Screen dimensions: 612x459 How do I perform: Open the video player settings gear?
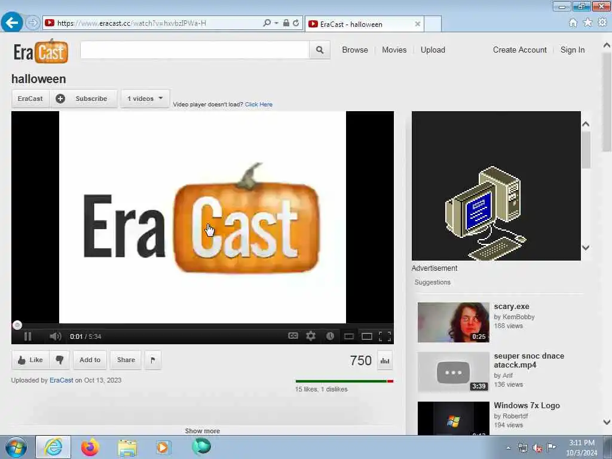pos(311,336)
